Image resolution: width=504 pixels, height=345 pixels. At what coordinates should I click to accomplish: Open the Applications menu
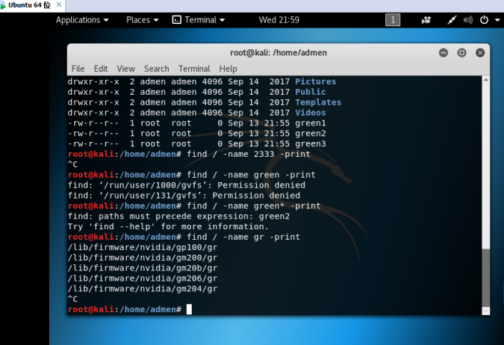(82, 20)
